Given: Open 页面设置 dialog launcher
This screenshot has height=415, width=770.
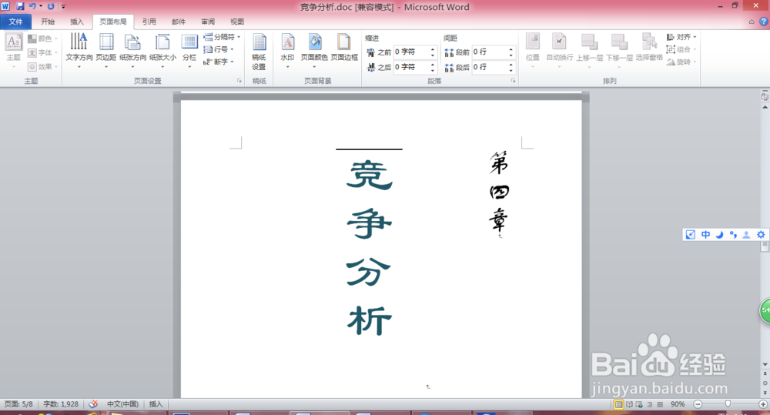Looking at the screenshot, I should [239, 81].
